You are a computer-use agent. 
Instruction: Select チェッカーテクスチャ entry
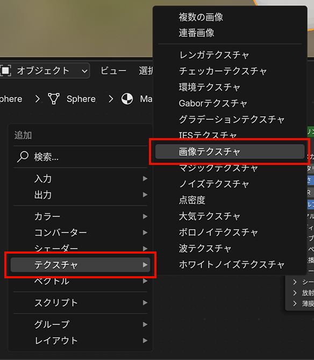[230, 71]
